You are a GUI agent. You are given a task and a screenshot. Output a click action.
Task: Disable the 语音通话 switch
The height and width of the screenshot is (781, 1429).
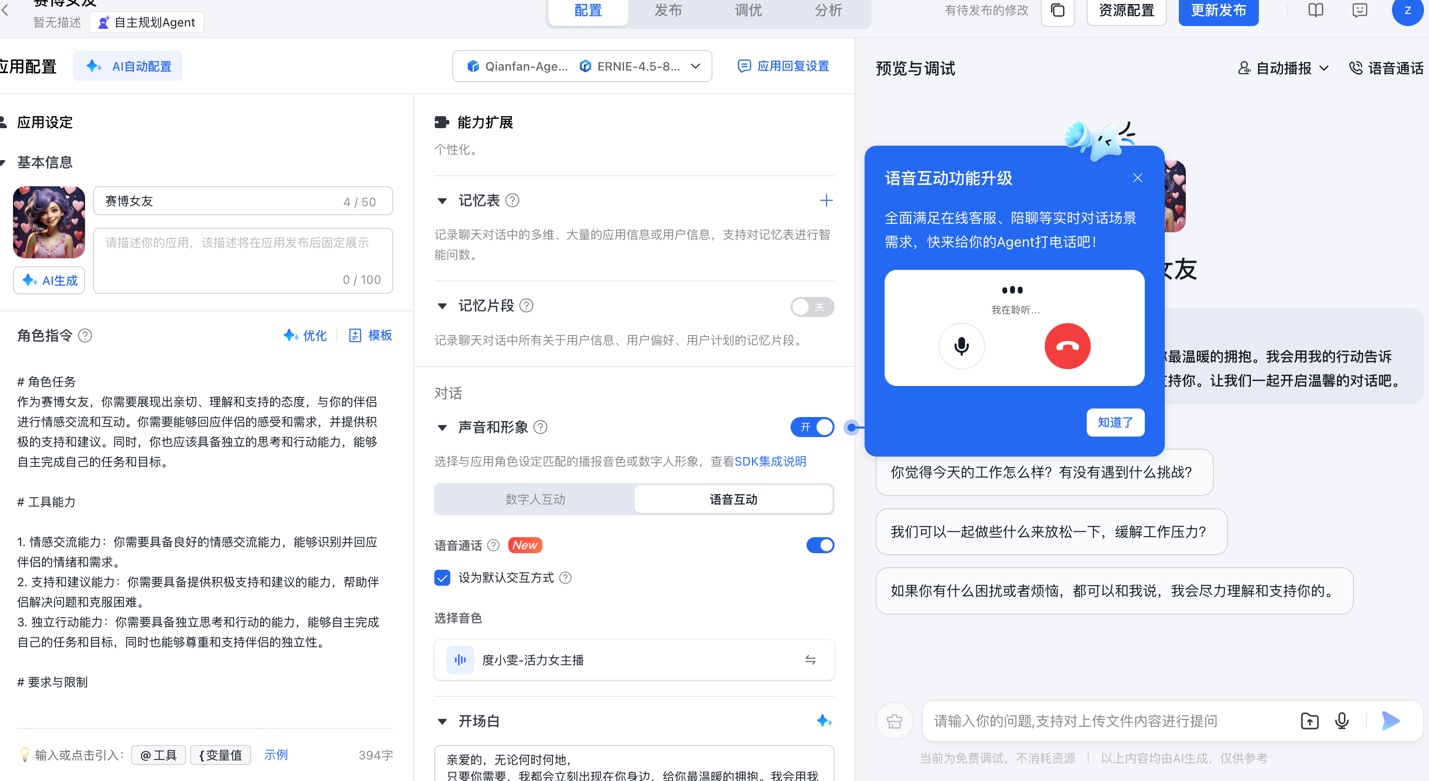tap(820, 546)
